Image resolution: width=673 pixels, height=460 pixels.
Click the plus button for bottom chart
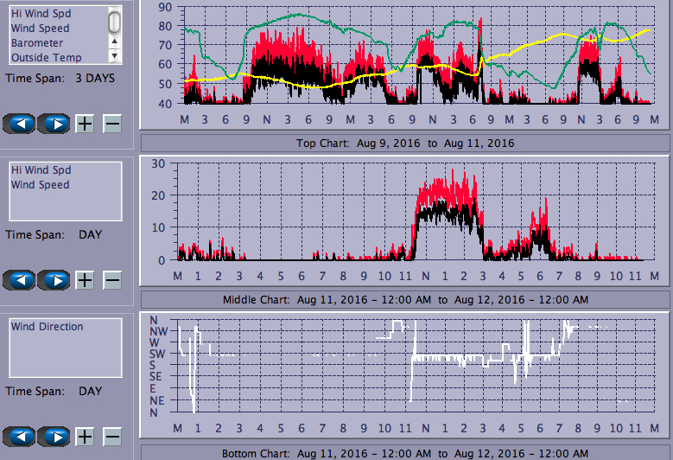85,437
